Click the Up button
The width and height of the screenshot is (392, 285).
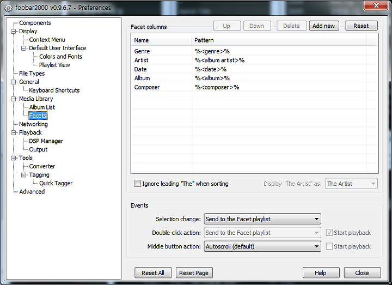[x=226, y=26]
